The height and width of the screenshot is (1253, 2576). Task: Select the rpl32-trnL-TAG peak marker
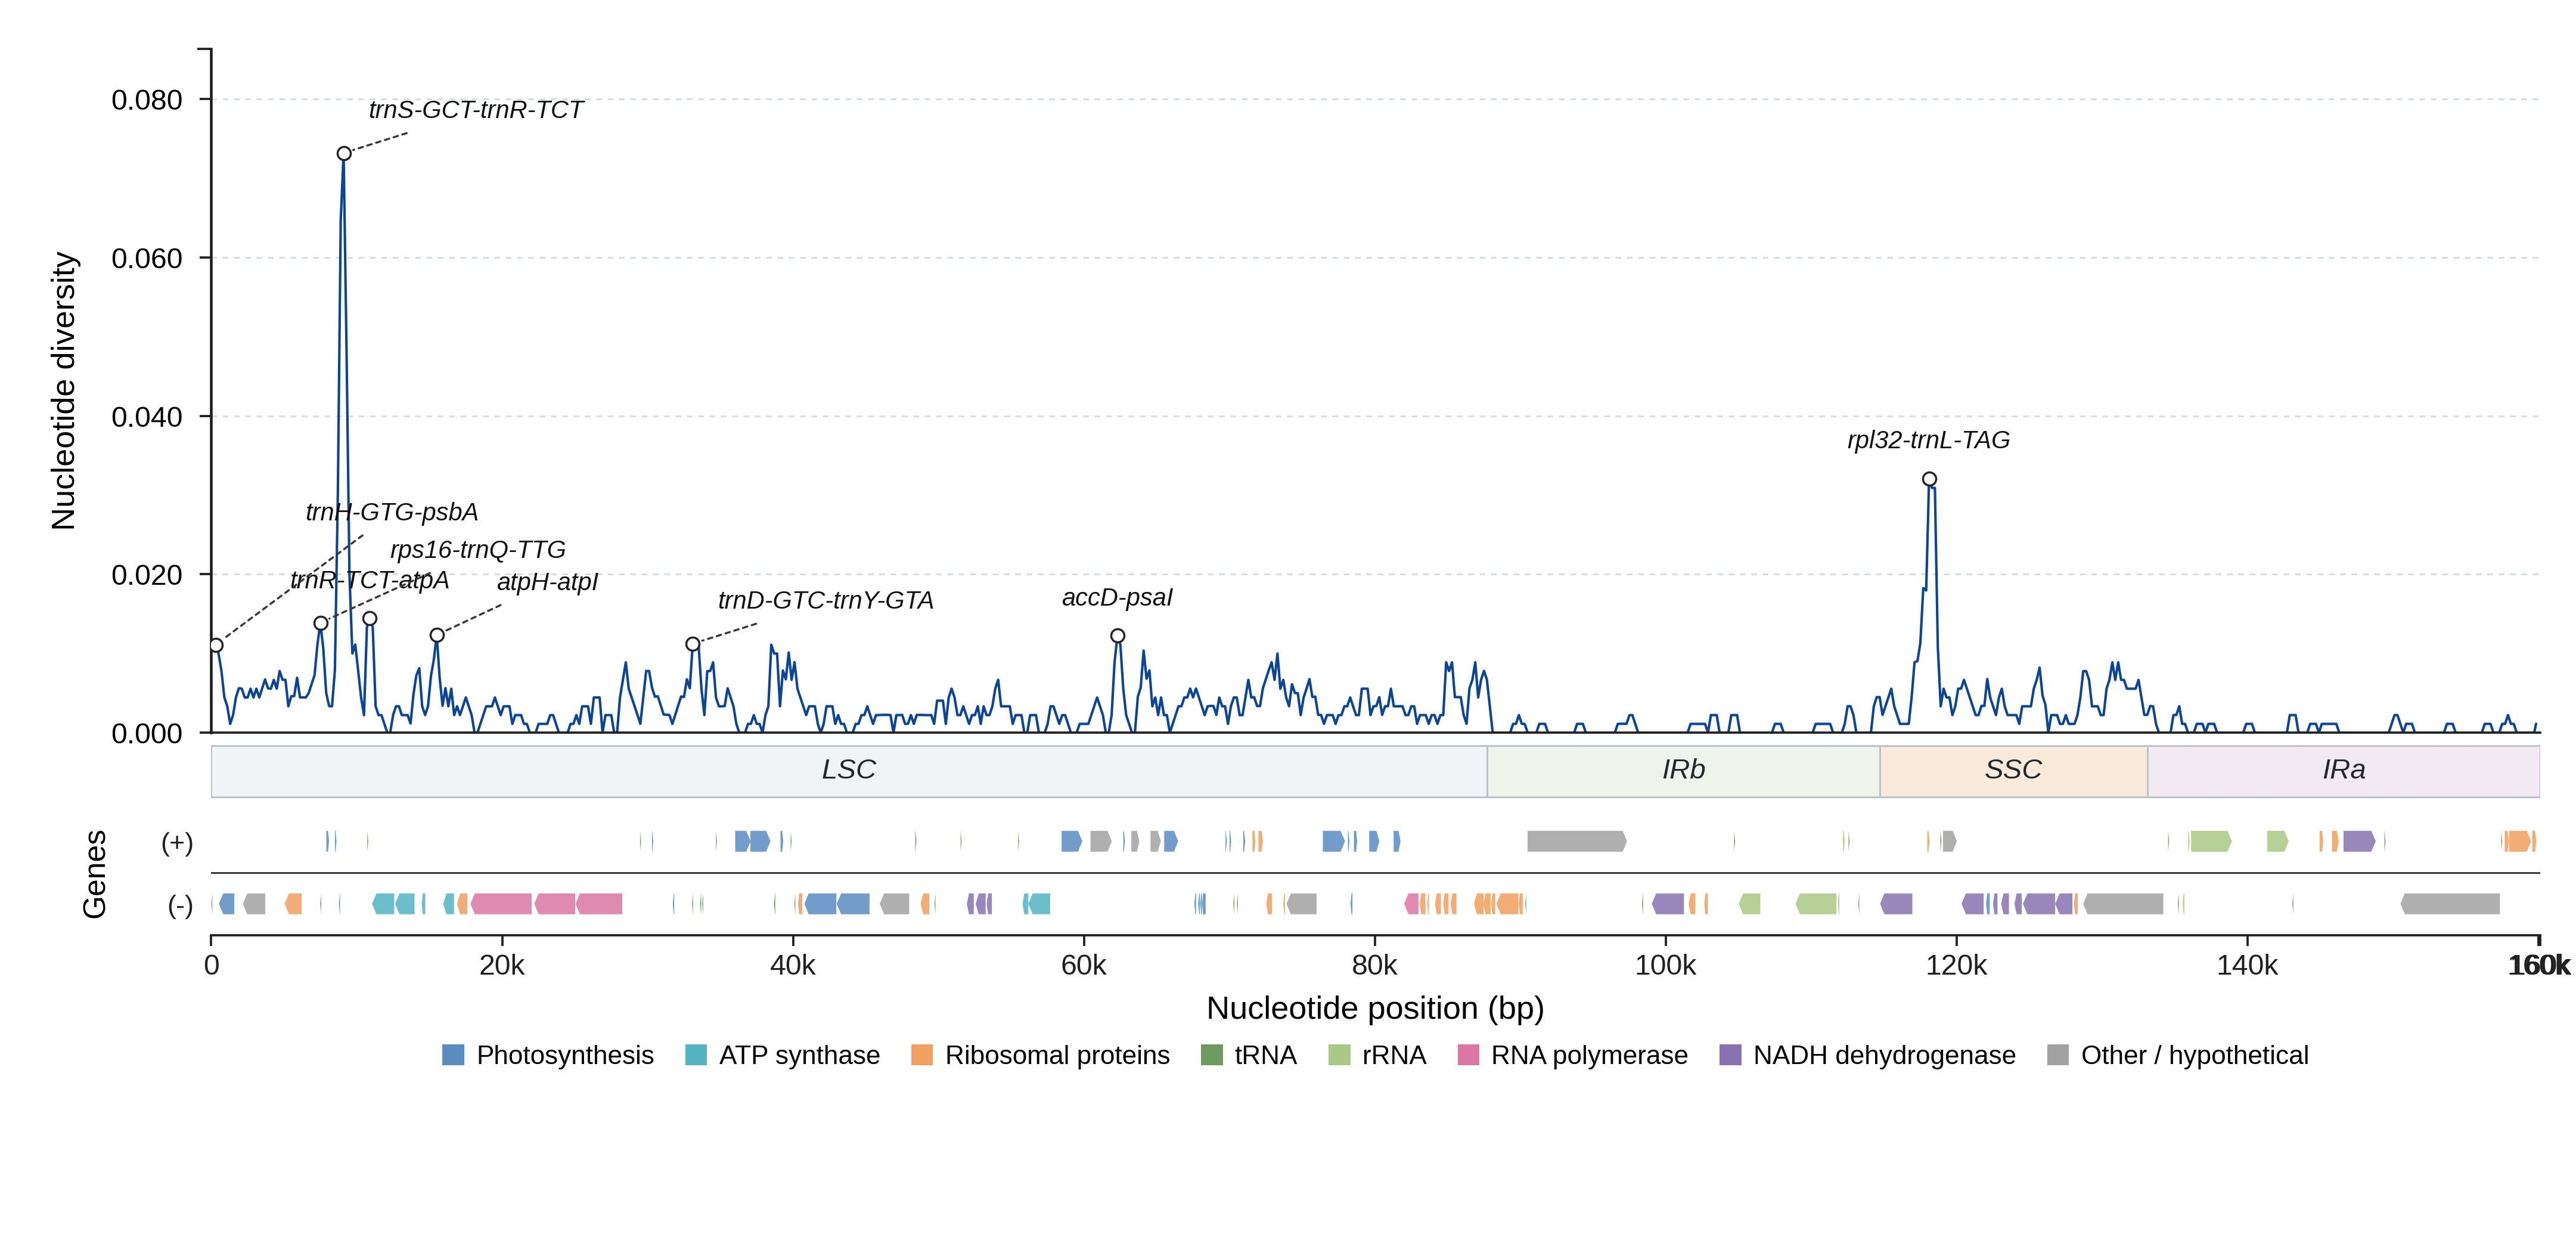click(1929, 479)
